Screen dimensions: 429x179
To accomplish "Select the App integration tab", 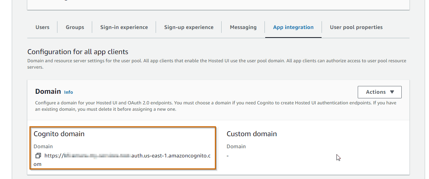I will point(293,27).
